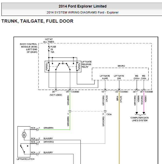Select circuit code "CPL68"
Viewport: 162px width, 164px height.
click(x=107, y=99)
